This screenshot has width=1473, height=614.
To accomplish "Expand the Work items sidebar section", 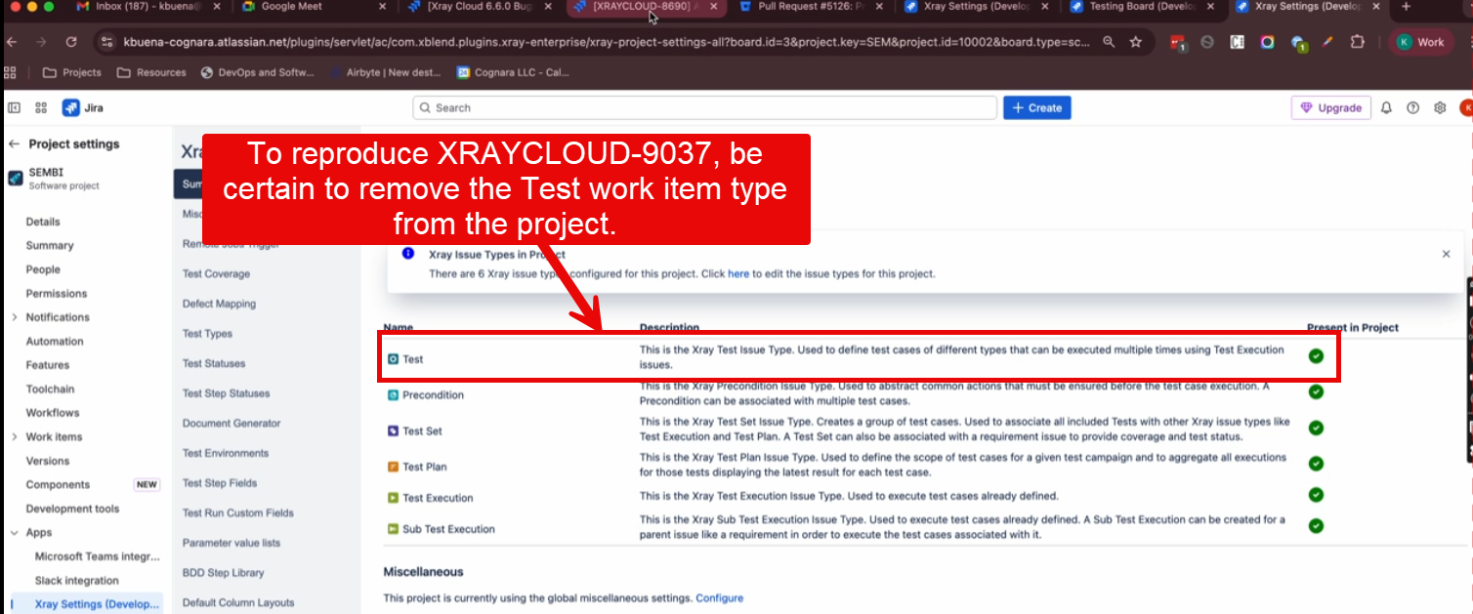I will coord(14,437).
